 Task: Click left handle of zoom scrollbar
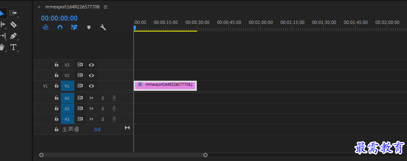pos(41,155)
